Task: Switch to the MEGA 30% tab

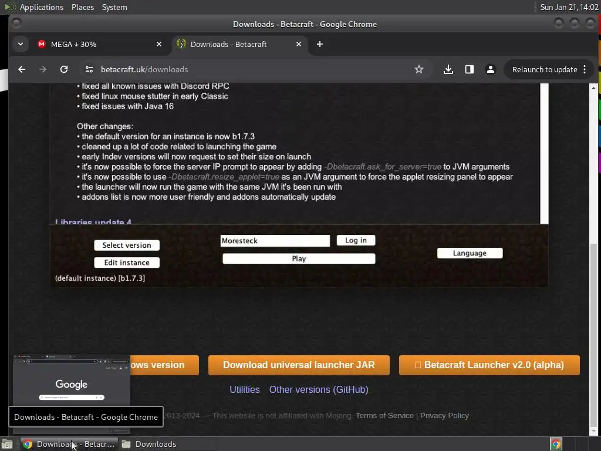Action: [100, 44]
